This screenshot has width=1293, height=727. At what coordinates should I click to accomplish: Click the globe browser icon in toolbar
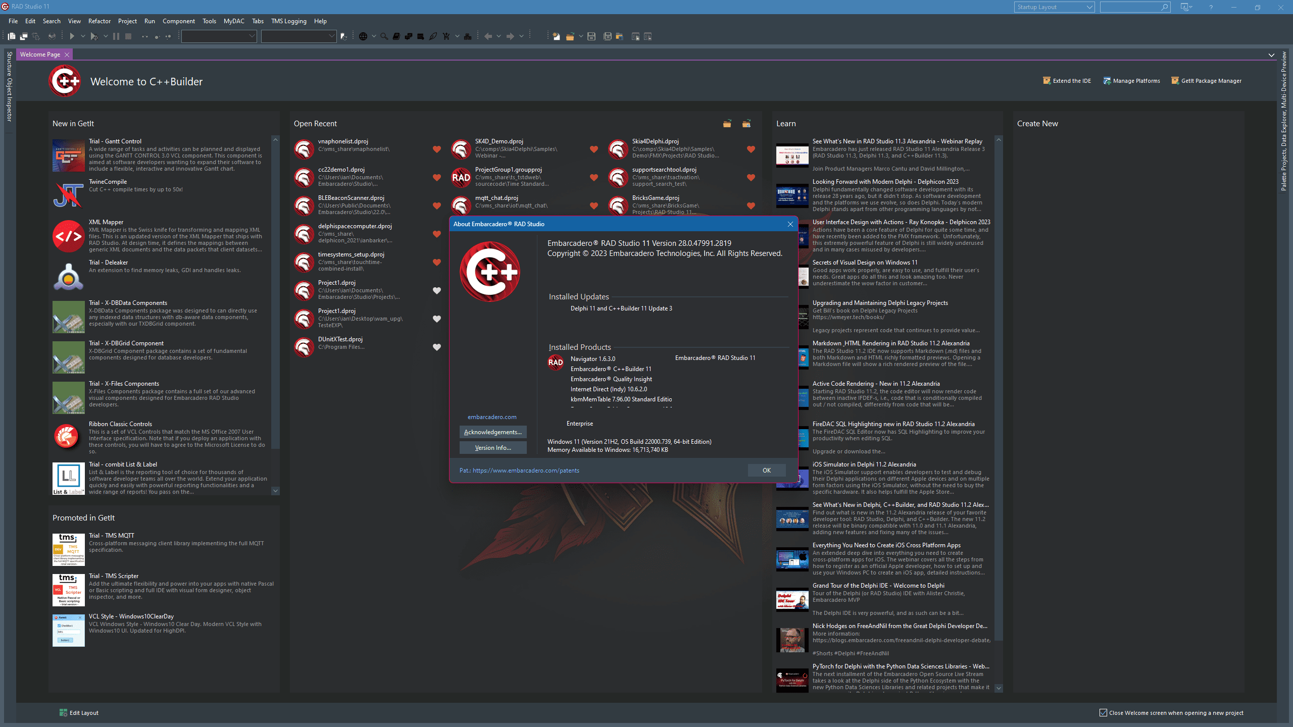tap(363, 36)
